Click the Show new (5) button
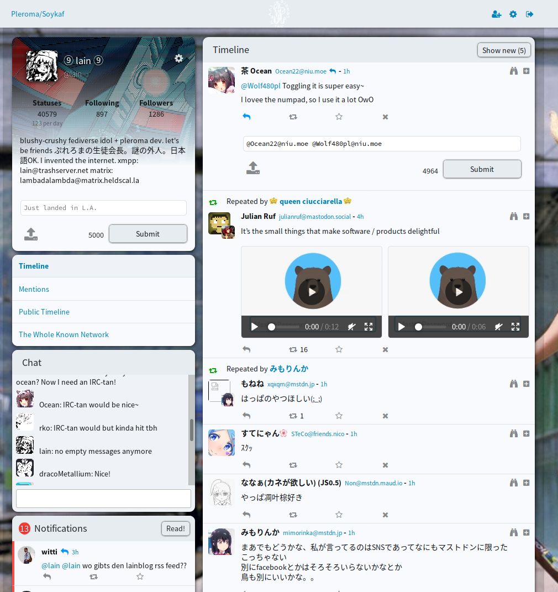The width and height of the screenshot is (558, 592). tap(503, 50)
